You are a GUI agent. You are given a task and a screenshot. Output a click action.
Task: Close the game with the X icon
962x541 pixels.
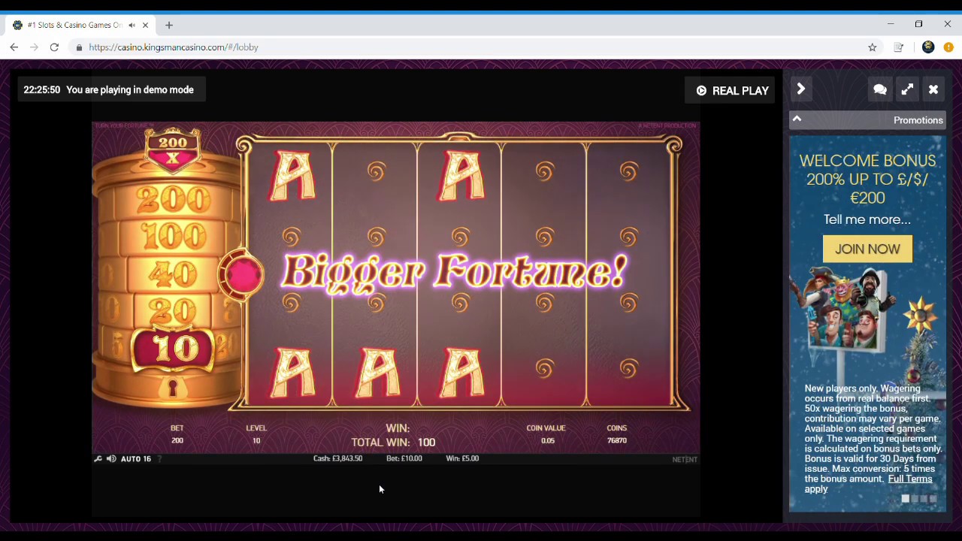(x=933, y=89)
